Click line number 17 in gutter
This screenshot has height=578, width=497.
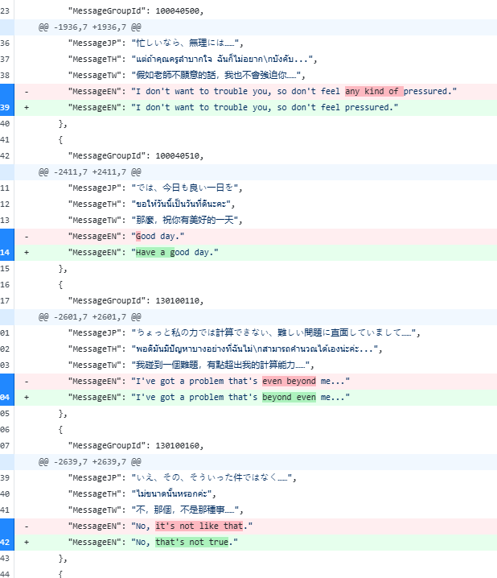pyautogui.click(x=5, y=301)
